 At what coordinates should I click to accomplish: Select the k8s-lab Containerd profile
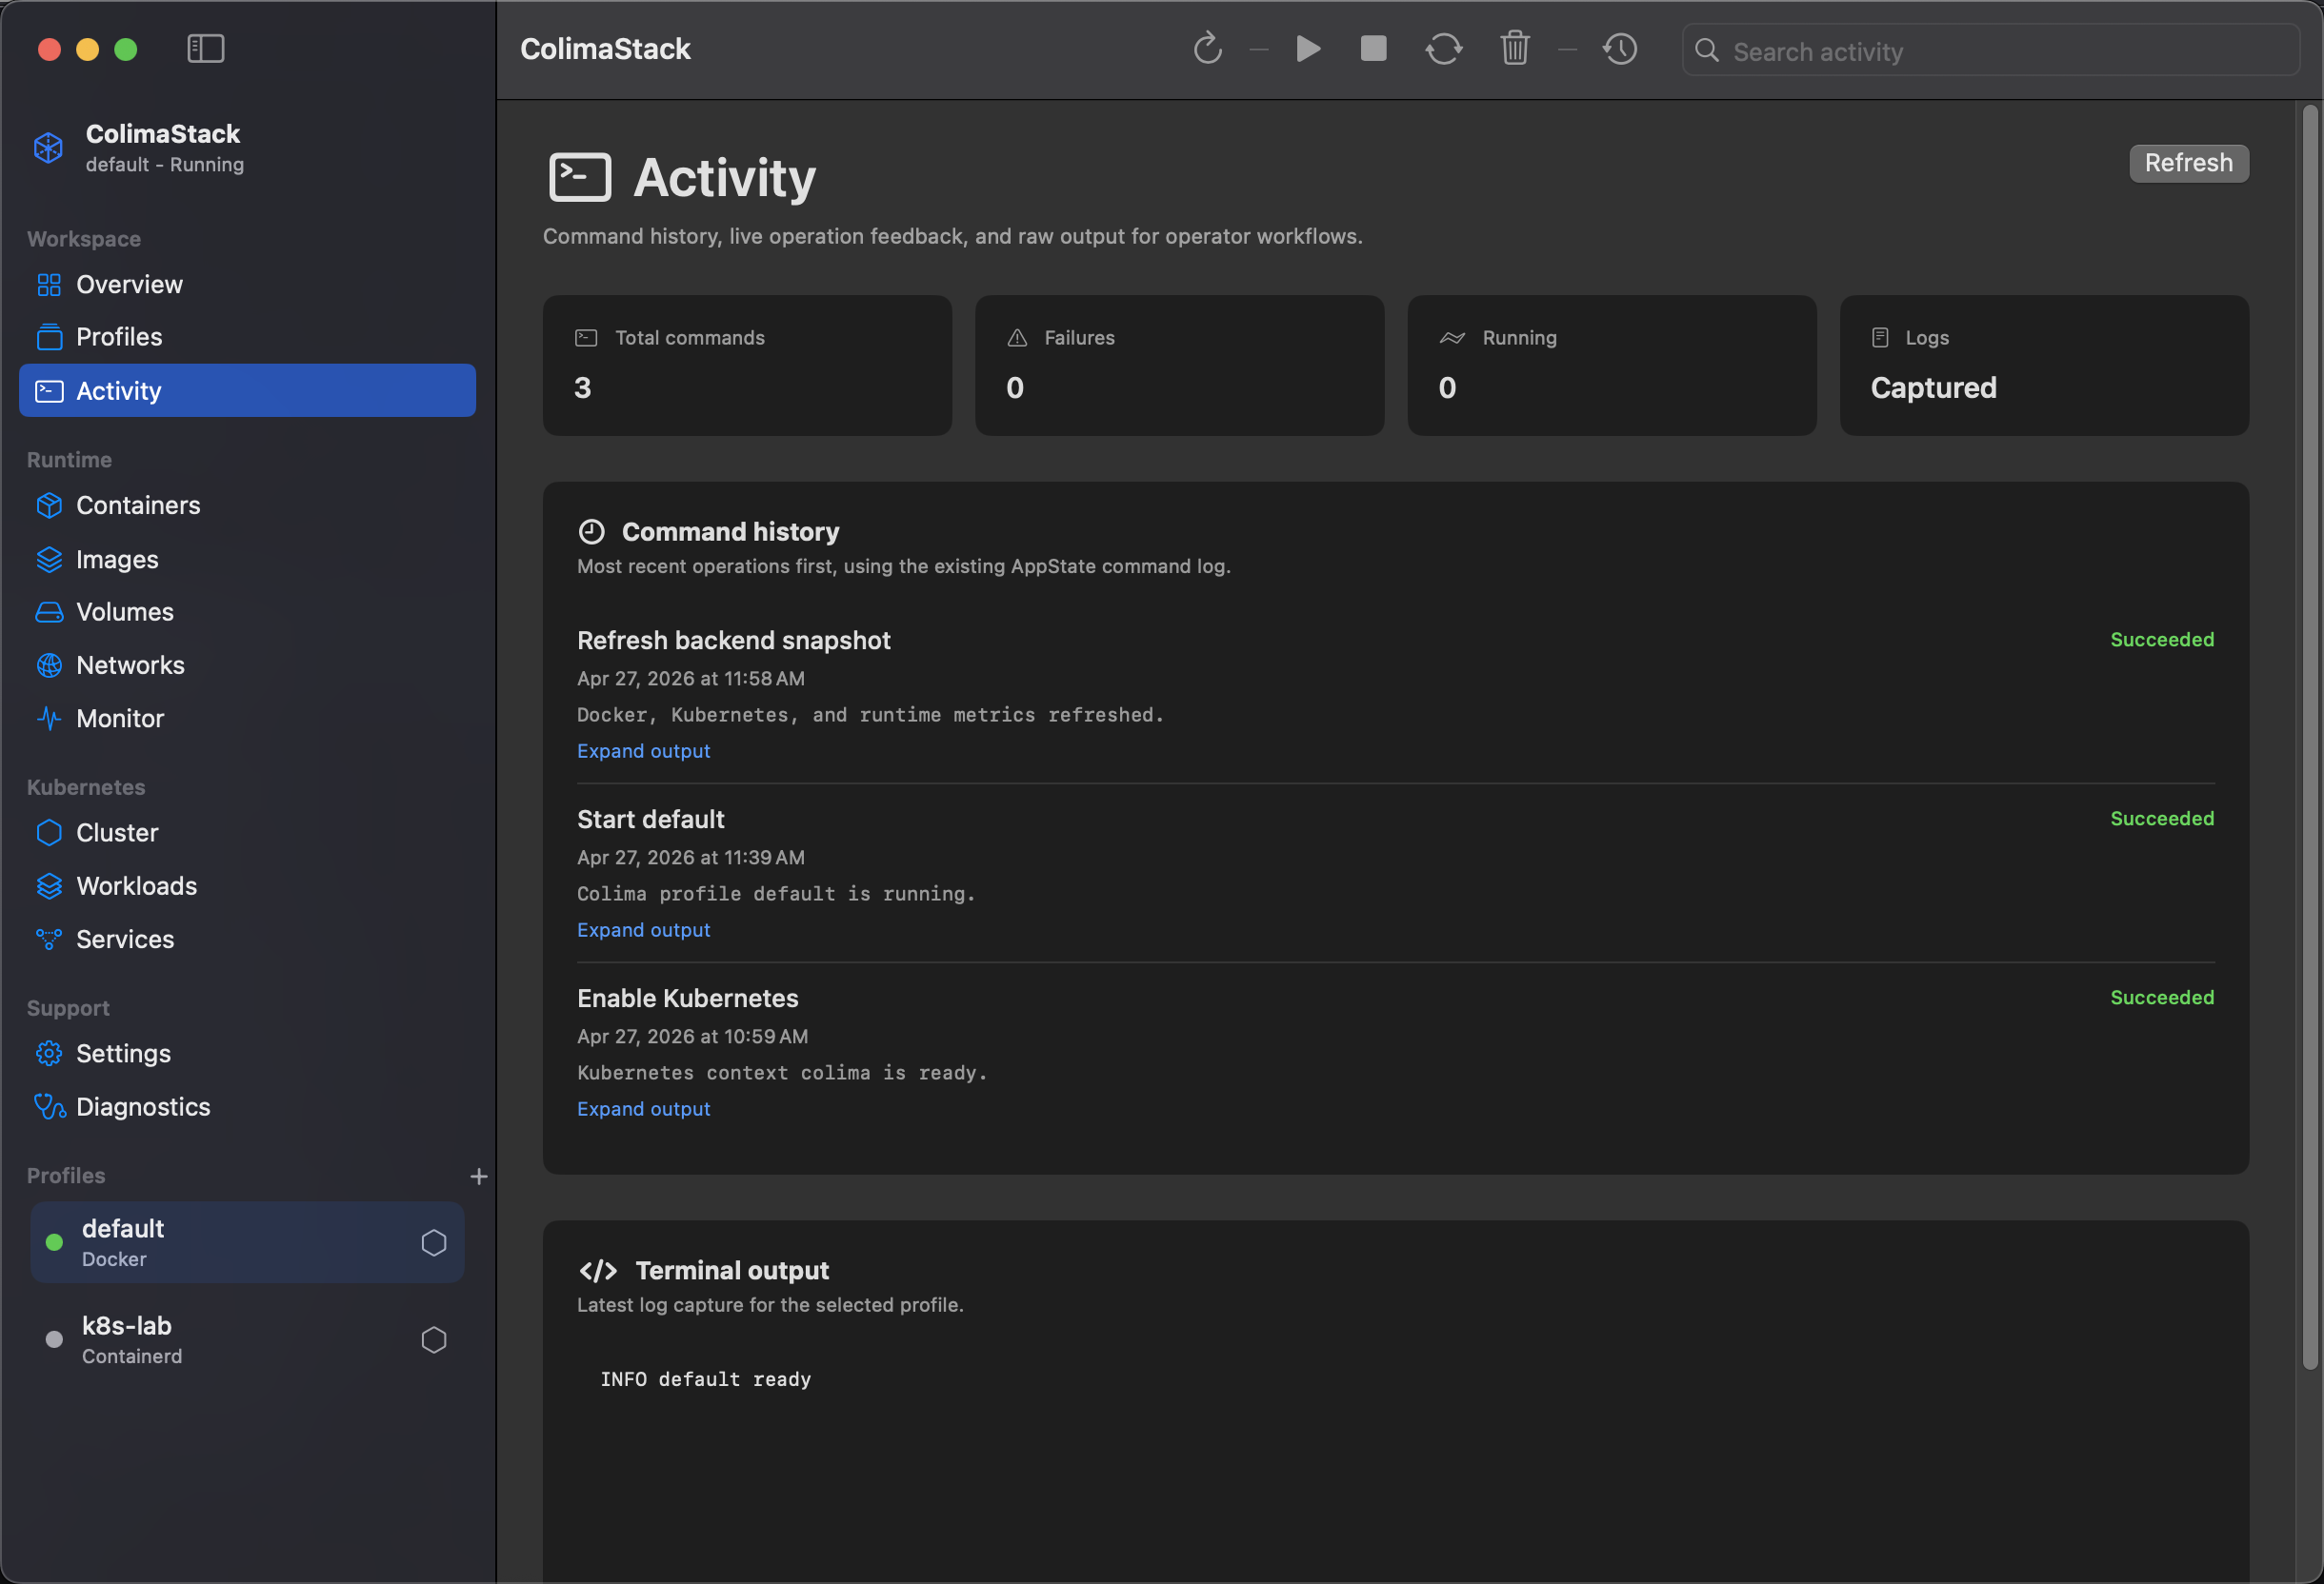[247, 1340]
